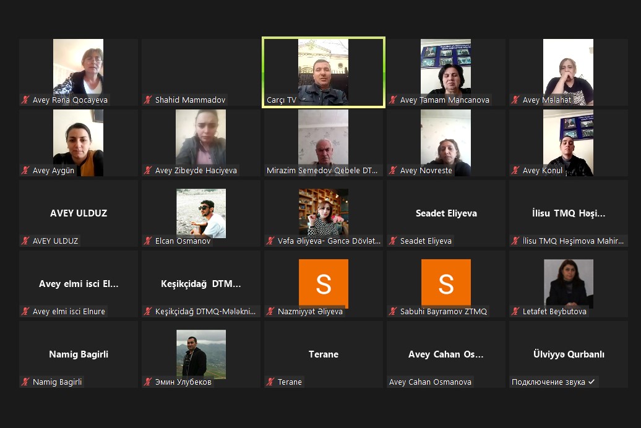The width and height of the screenshot is (641, 428).
Task: Click the orange S avatar of Nazmiyyət Əliyeva
Action: coord(324,284)
